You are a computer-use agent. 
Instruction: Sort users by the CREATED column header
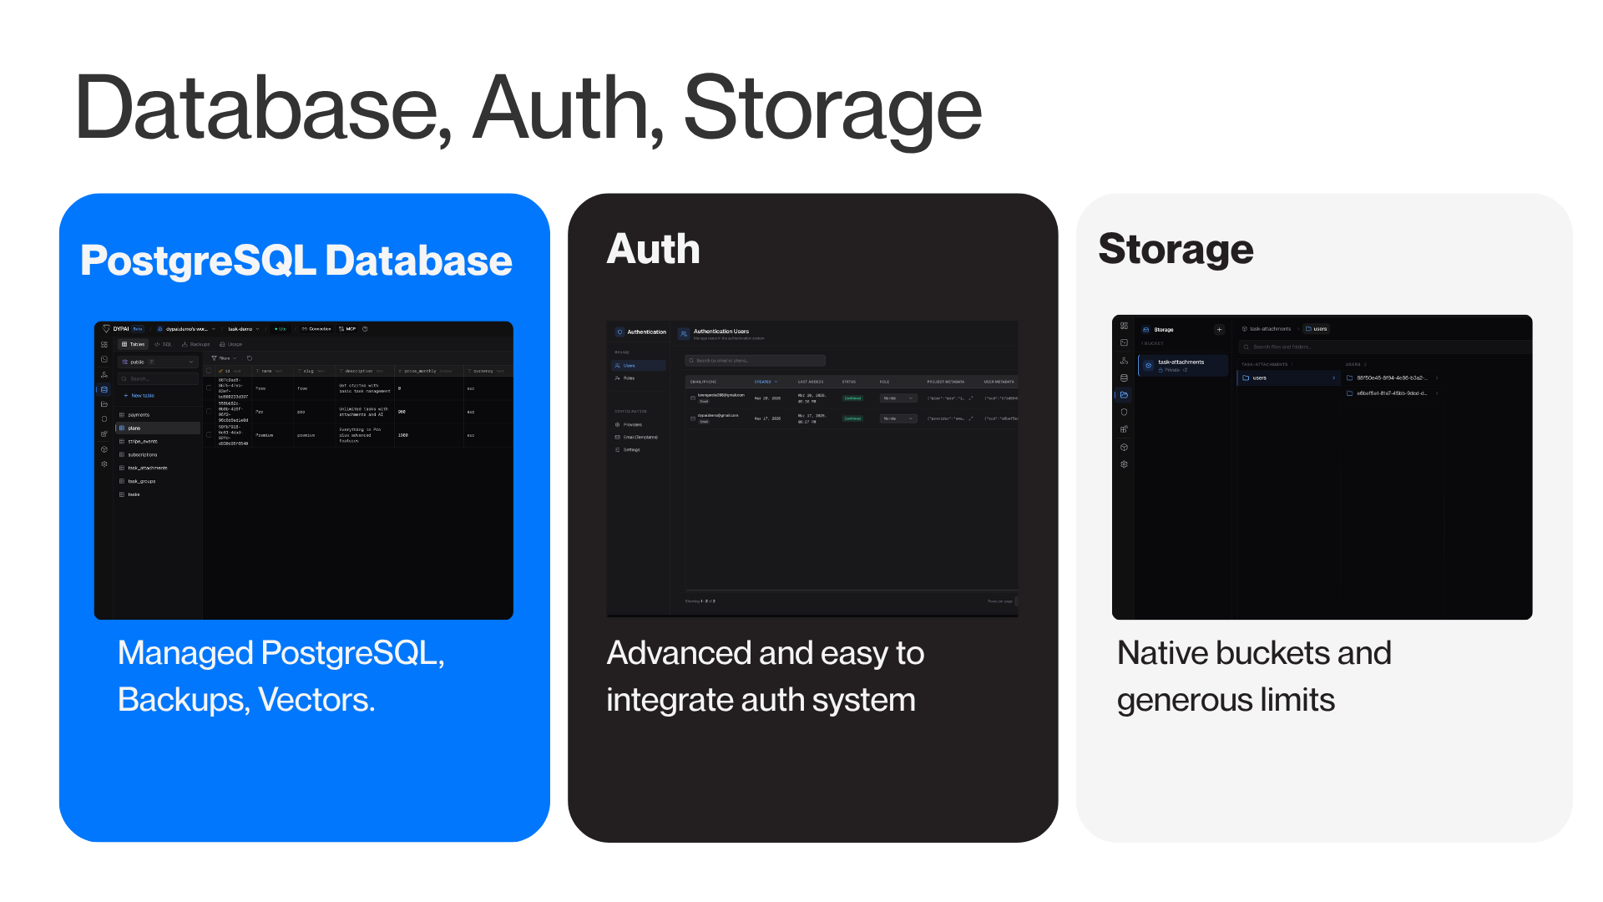(765, 382)
